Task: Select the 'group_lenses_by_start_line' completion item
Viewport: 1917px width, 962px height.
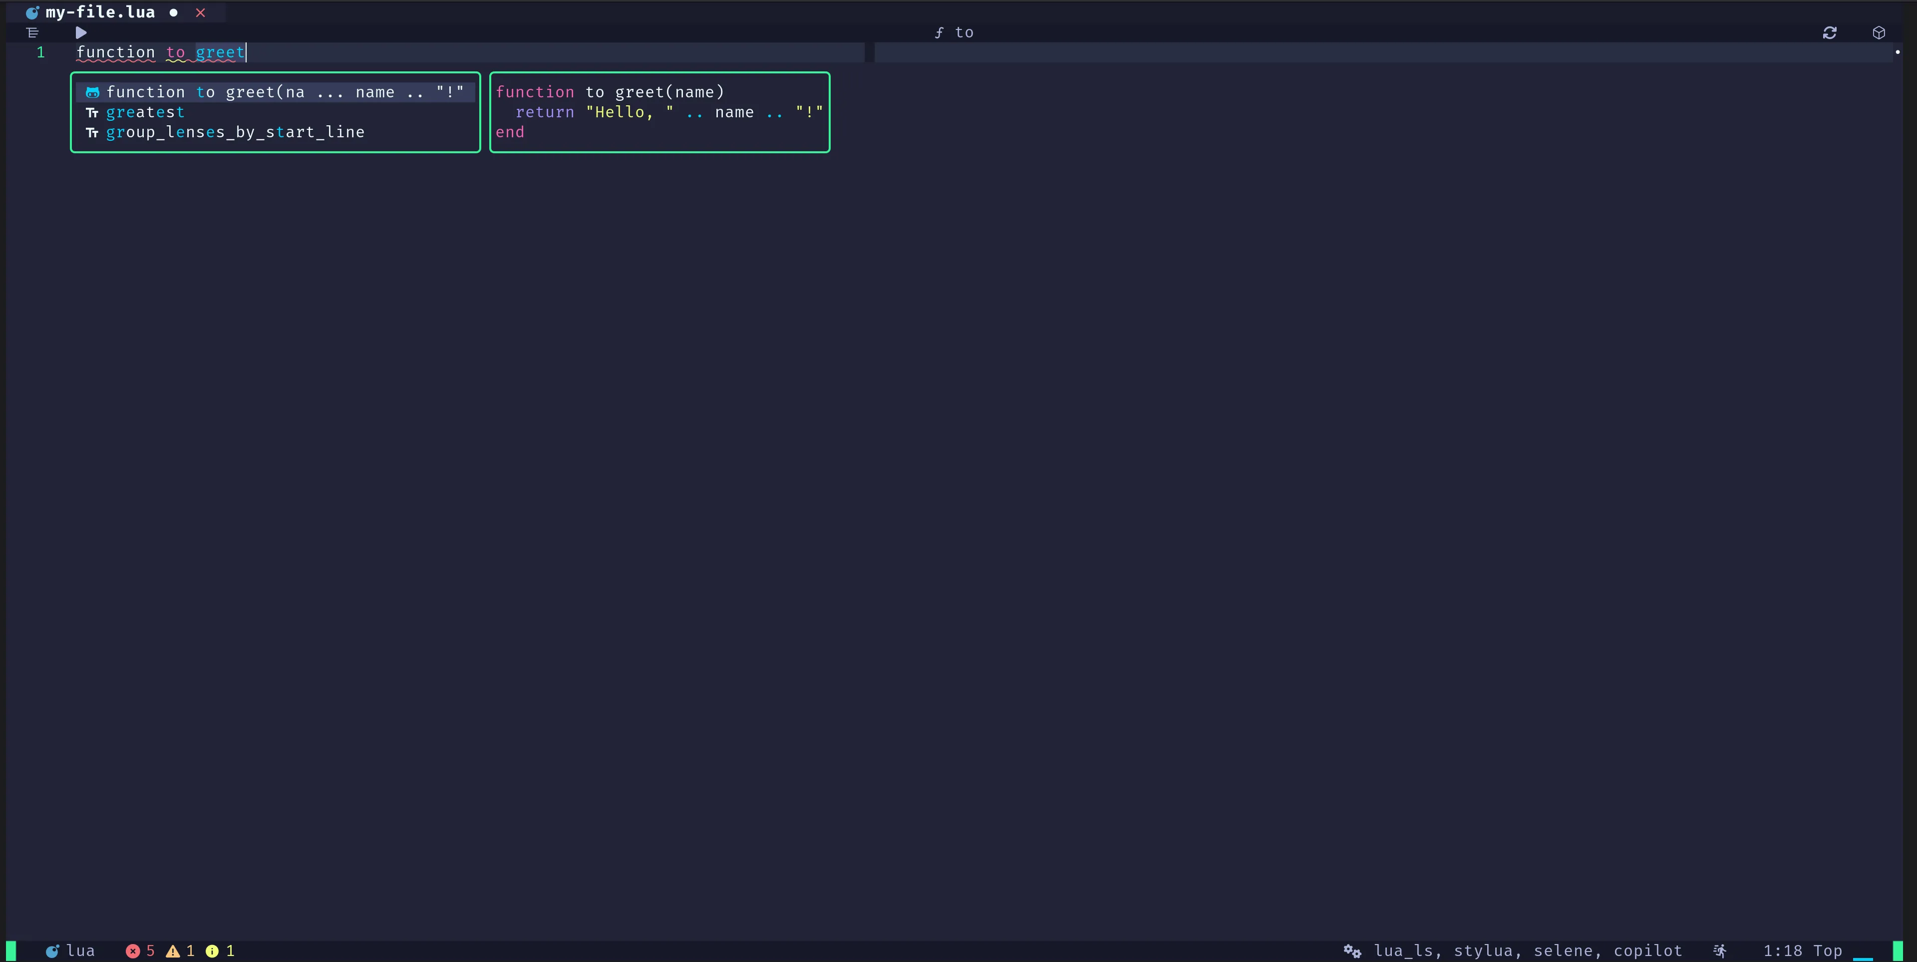Action: (x=276, y=132)
